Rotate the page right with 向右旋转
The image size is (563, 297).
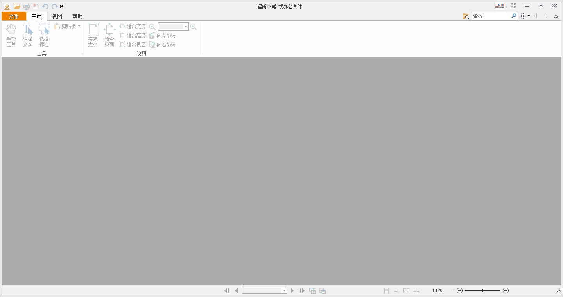(x=163, y=44)
